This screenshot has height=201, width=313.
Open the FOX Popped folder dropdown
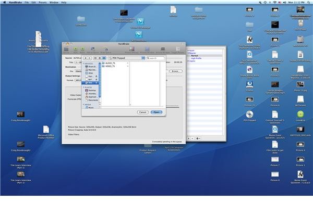[x=126, y=58]
